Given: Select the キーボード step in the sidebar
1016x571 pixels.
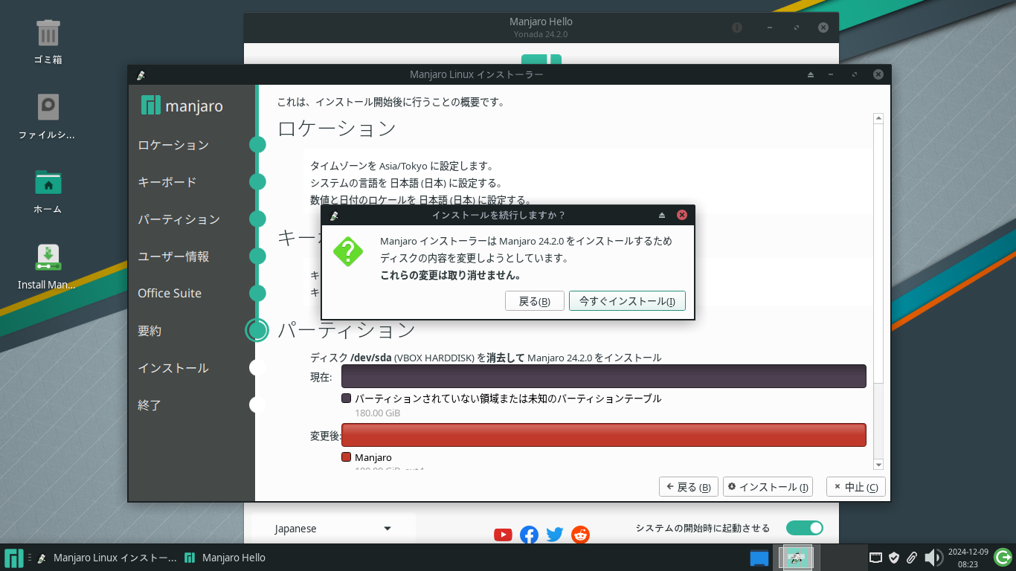Looking at the screenshot, I should pyautogui.click(x=167, y=182).
